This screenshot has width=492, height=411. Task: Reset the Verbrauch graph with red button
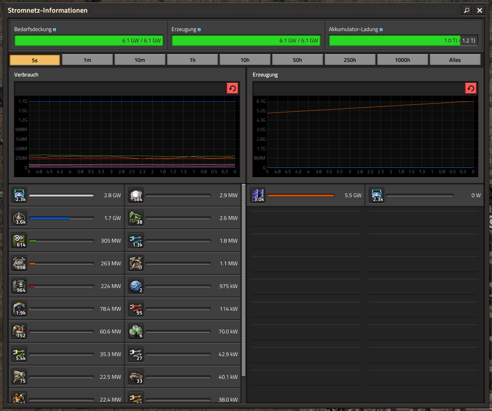(x=232, y=88)
